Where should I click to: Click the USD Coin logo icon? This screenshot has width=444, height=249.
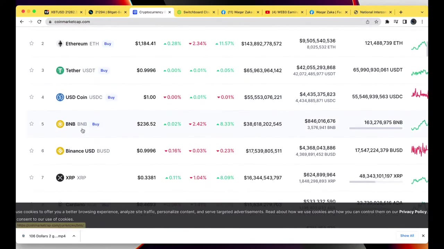click(60, 97)
